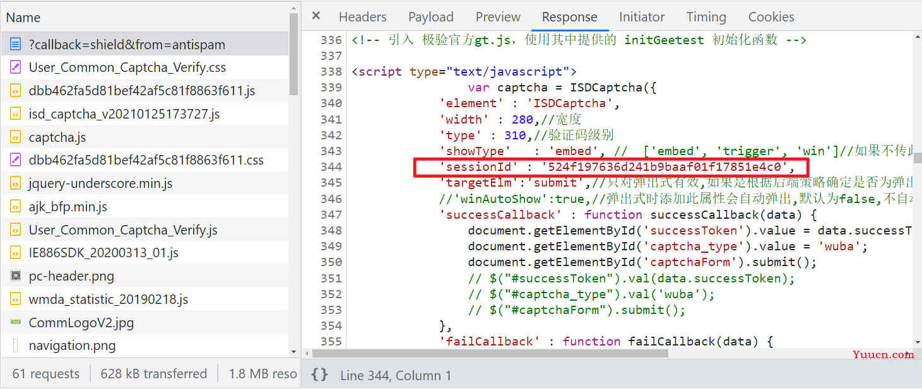This screenshot has width=922, height=389.
Task: Select the ?callback=shield&from=antispam request
Action: [145, 45]
